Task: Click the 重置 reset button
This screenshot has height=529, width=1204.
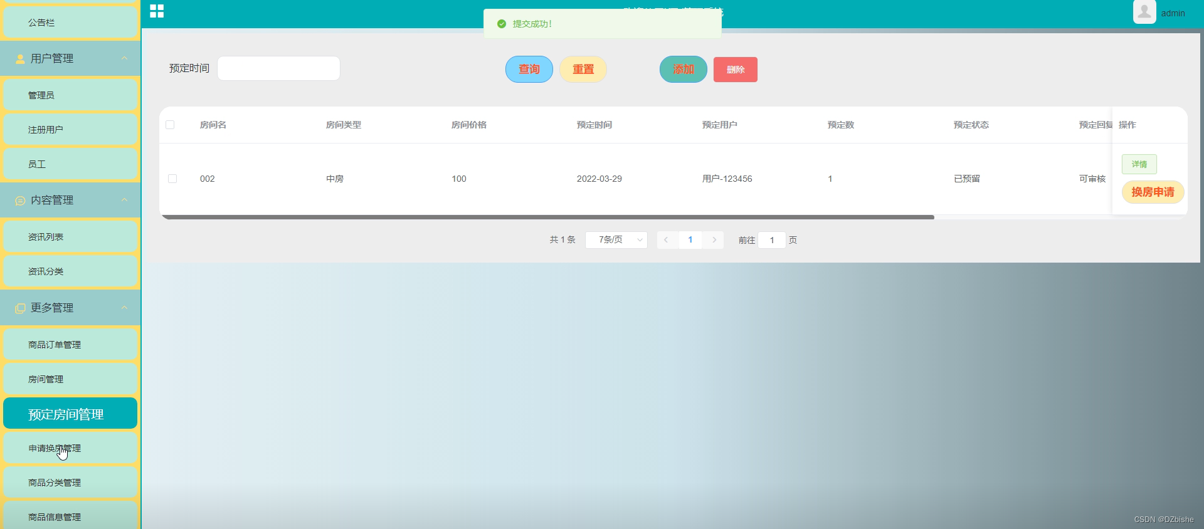Action: [583, 69]
